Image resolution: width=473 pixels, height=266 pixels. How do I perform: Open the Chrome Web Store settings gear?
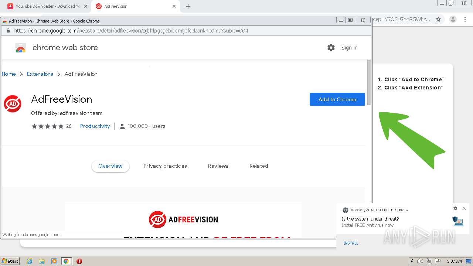coord(331,48)
